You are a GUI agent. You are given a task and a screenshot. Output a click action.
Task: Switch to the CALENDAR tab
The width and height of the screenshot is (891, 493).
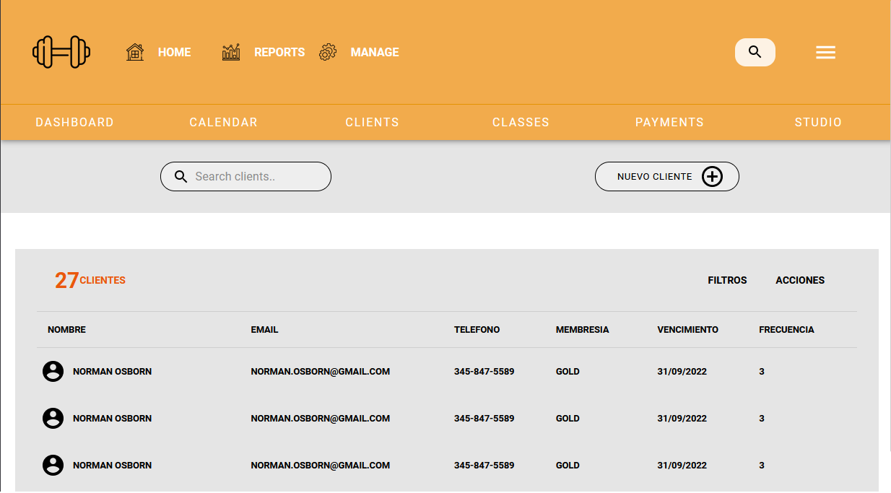pos(224,122)
